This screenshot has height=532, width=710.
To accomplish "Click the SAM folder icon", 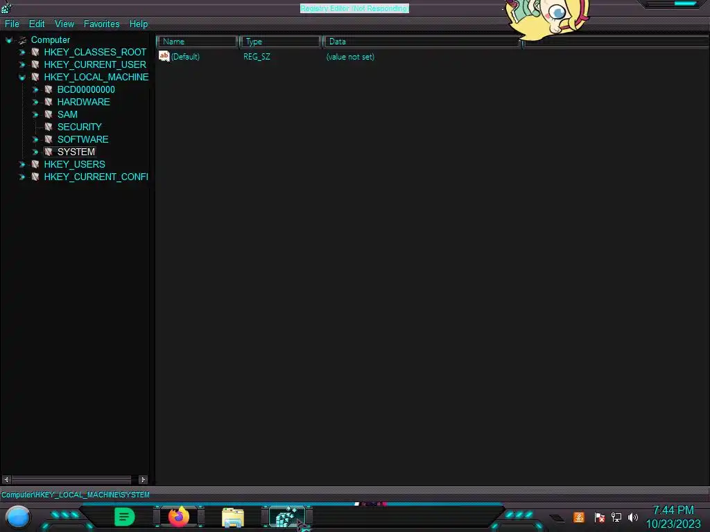I will 49,114.
